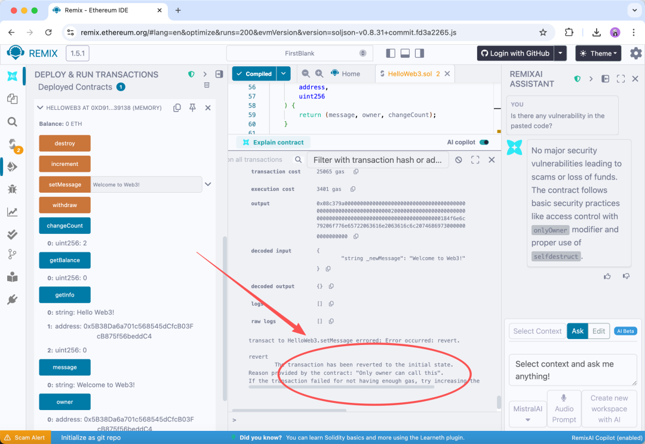The image size is (645, 444).
Task: Click RemixAI Copilot (enabled) status
Action: point(607,438)
